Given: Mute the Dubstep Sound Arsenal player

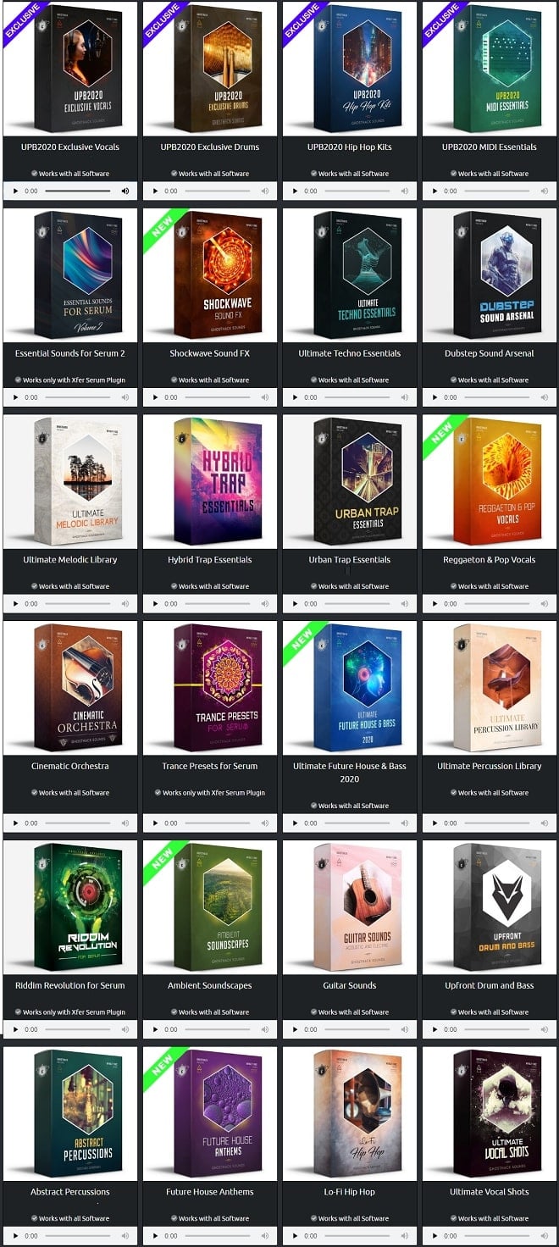Looking at the screenshot, I should point(545,397).
